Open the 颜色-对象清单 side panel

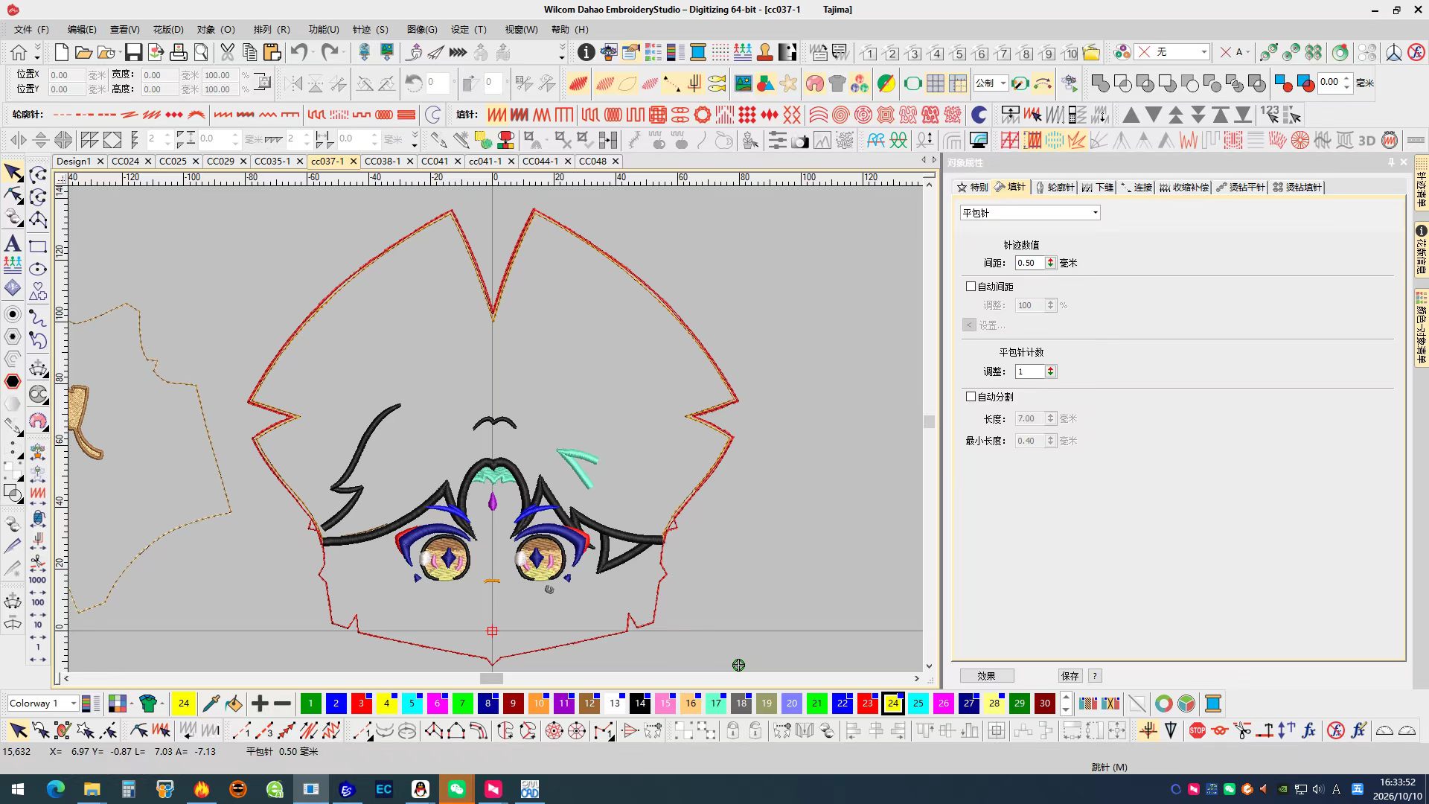coord(1421,328)
